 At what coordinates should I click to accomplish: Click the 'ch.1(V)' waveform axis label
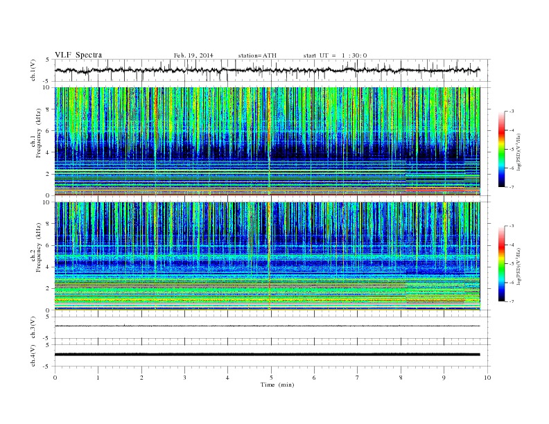click(33, 70)
